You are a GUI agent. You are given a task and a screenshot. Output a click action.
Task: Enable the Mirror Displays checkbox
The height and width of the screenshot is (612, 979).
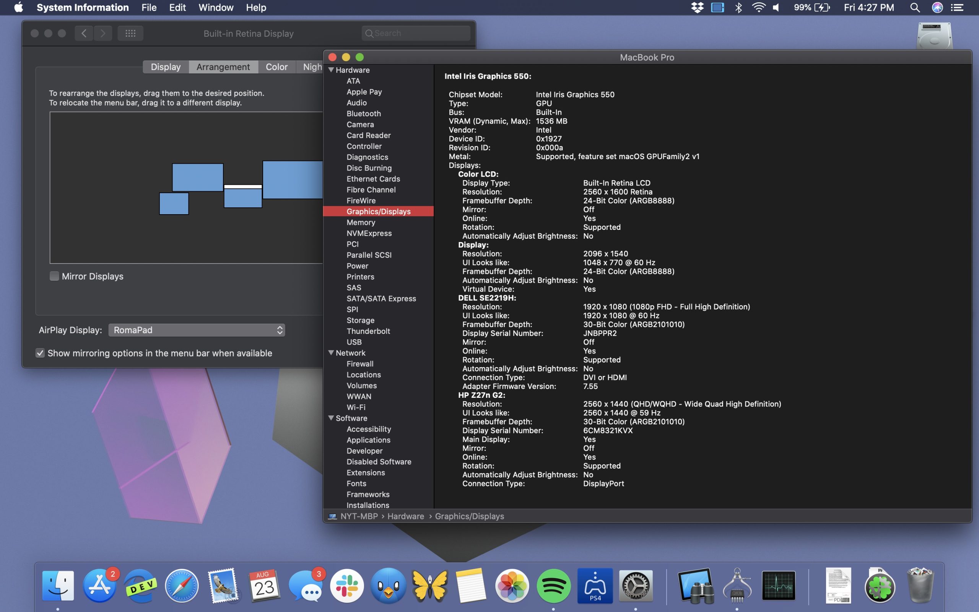[54, 276]
